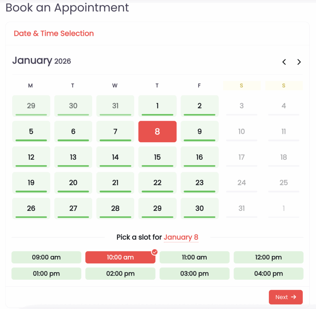Select January 8 on the calendar

tap(157, 132)
